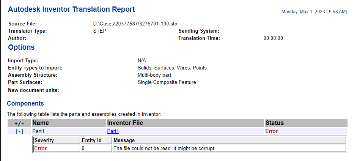Viewport: 357px width, 161px height.
Task: Click the Inventor File column header
Action: (x=125, y=123)
